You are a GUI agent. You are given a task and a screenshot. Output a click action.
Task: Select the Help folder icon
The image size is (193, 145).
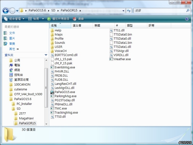point(52,30)
